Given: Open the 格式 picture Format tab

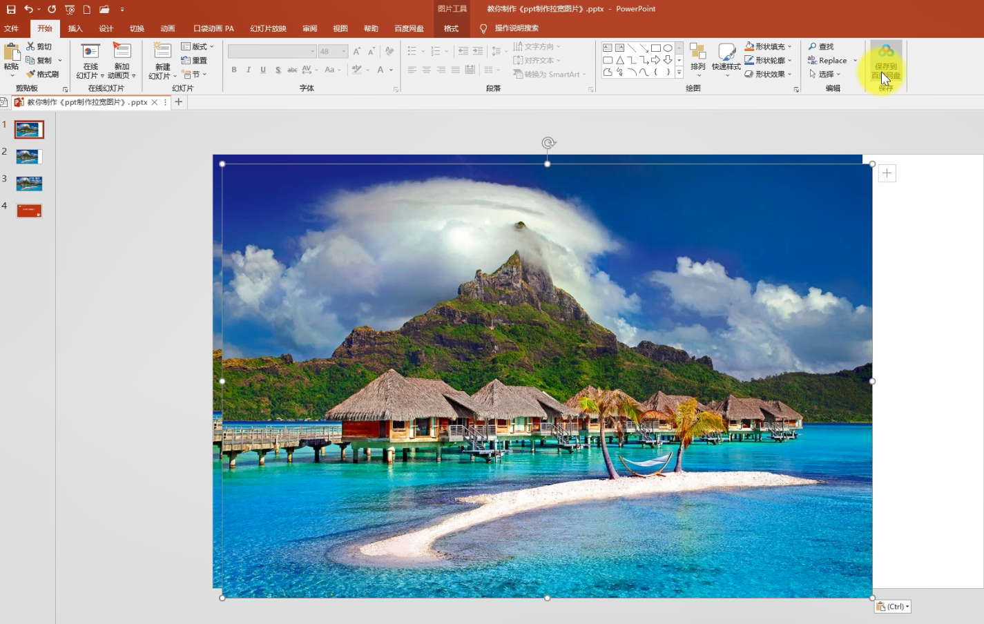Looking at the screenshot, I should [451, 28].
